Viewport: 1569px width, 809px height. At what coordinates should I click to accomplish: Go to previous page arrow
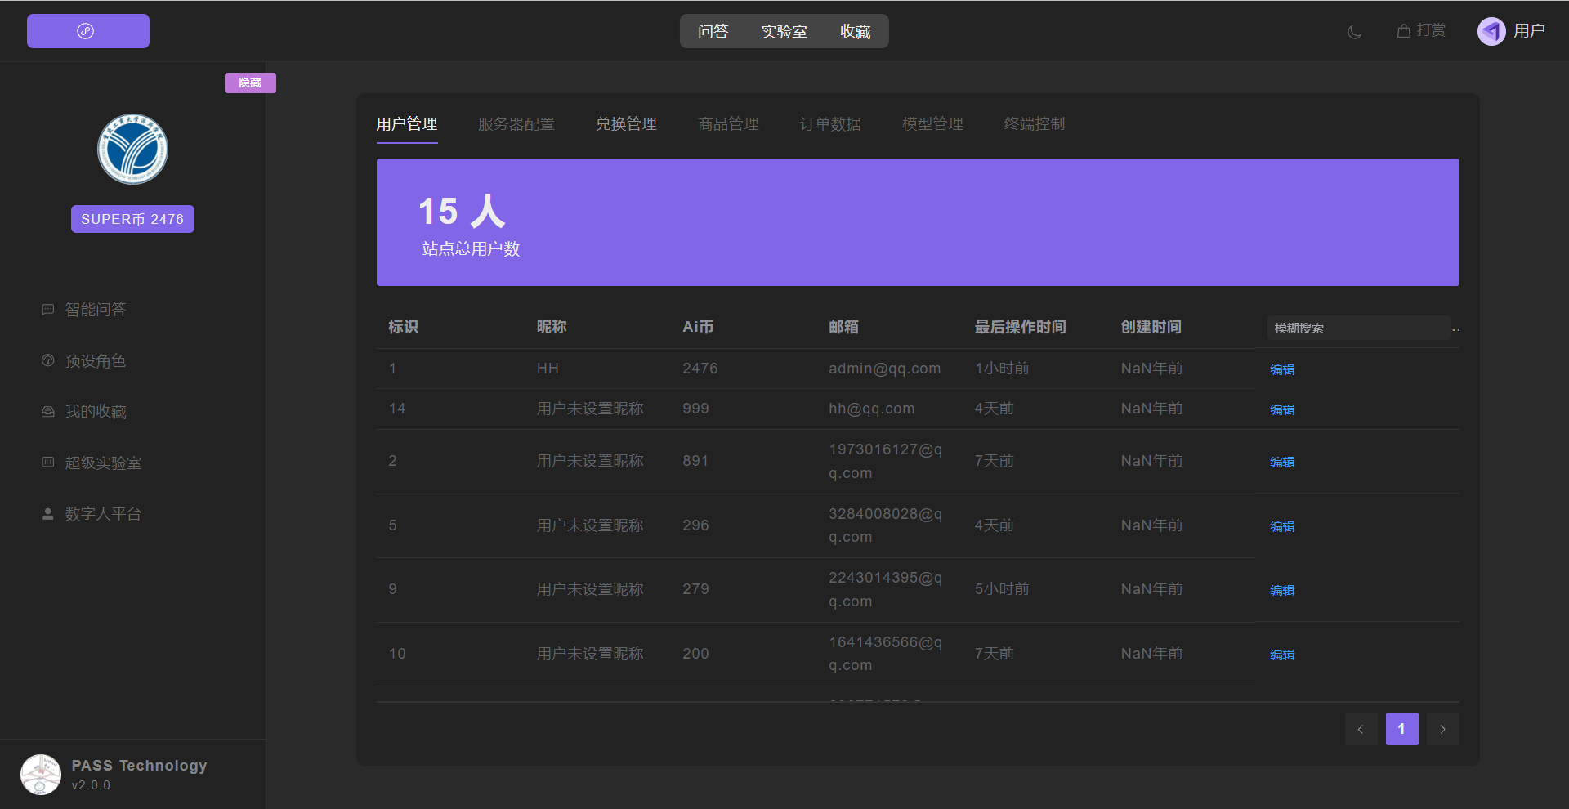[x=1361, y=729]
